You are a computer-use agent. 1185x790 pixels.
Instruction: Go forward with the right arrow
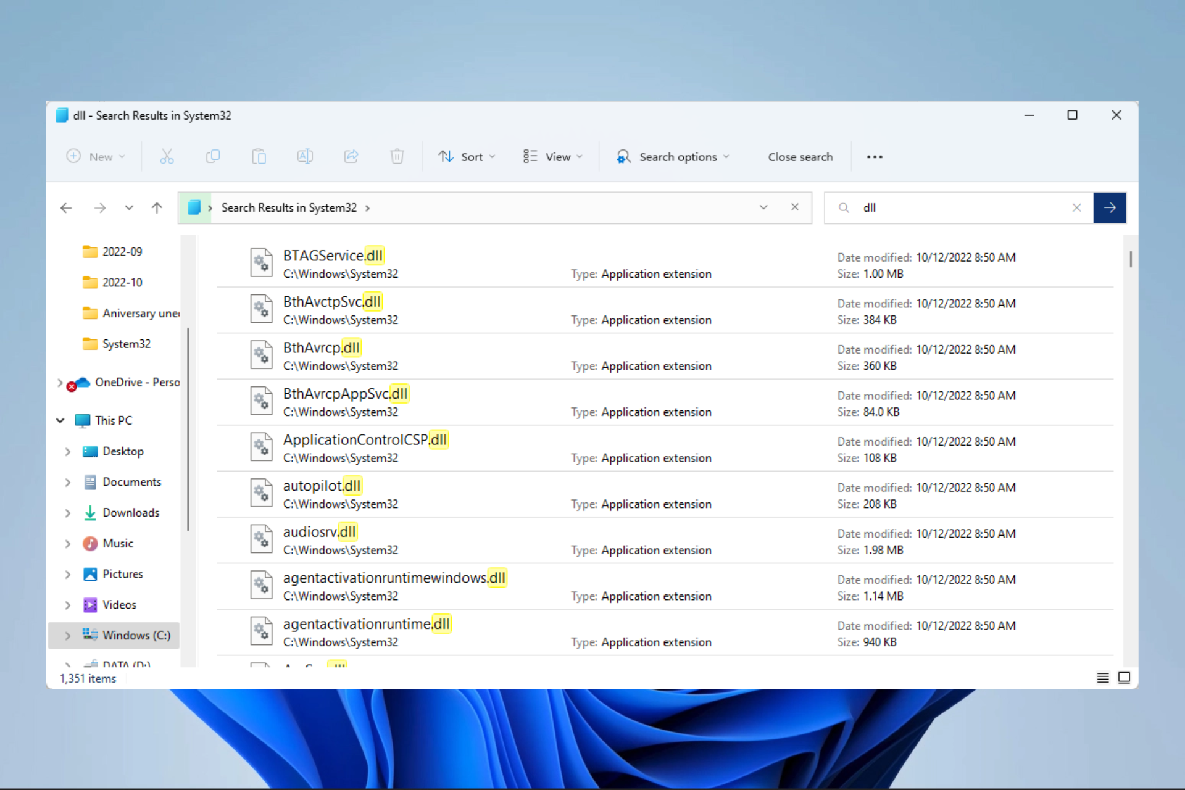(x=99, y=208)
